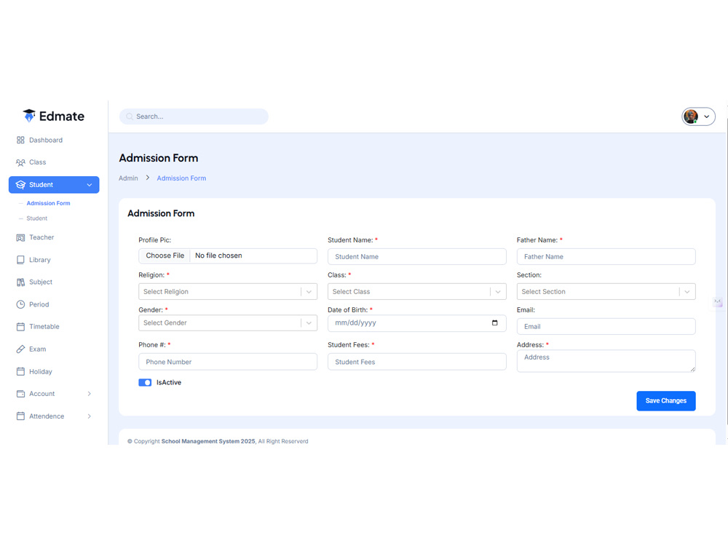728x546 pixels.
Task: Click the Teacher icon in sidebar
Action: pos(20,238)
